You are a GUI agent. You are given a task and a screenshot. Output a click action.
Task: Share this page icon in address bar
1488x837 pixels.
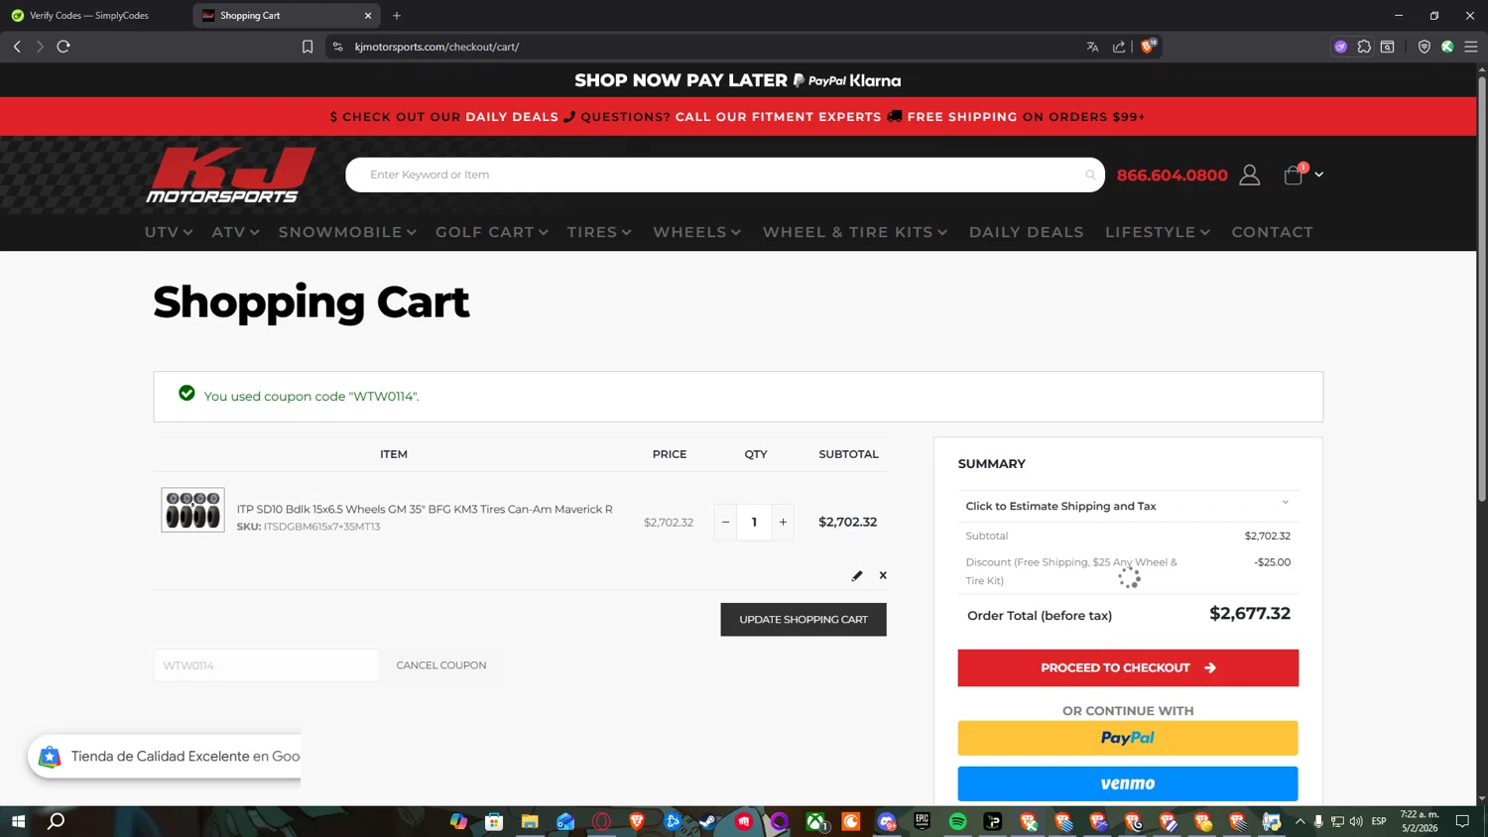click(x=1119, y=47)
